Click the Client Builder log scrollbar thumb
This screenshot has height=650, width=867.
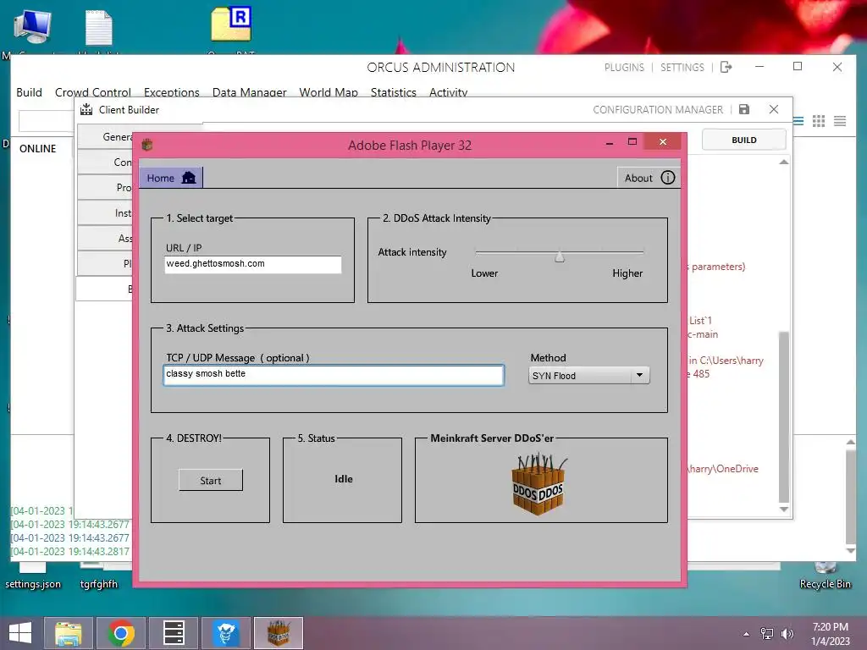click(783, 417)
